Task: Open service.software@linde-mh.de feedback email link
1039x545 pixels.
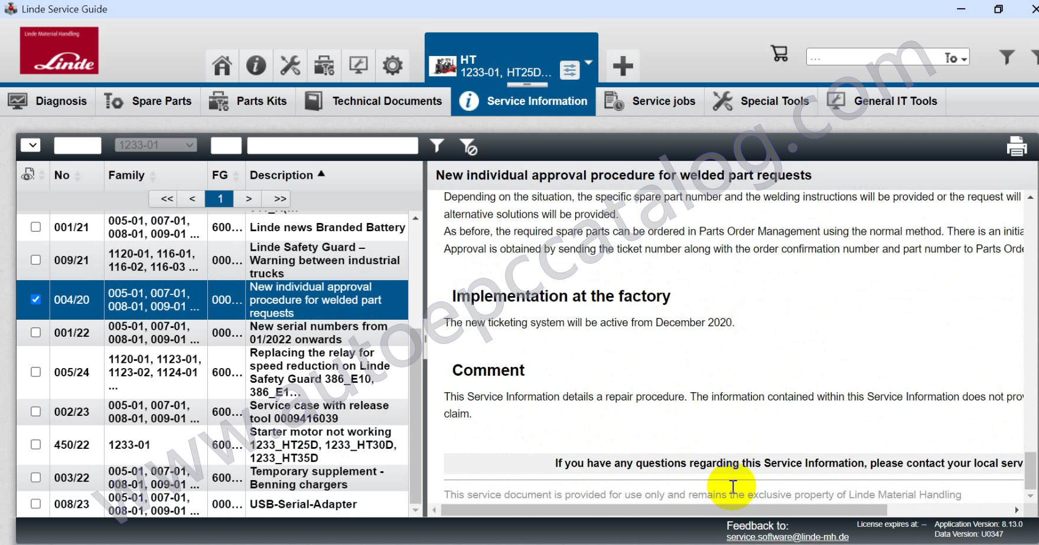Action: pyautogui.click(x=787, y=537)
